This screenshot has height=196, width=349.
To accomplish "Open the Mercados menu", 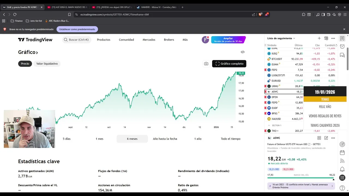I will 149,40.
